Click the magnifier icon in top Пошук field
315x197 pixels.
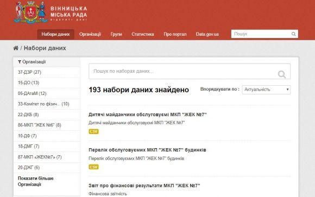293,34
